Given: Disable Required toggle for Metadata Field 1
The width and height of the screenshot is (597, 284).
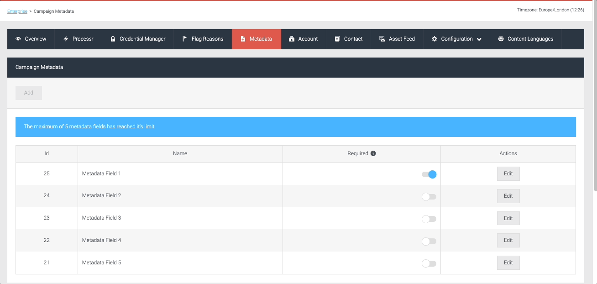Looking at the screenshot, I should click(x=429, y=174).
